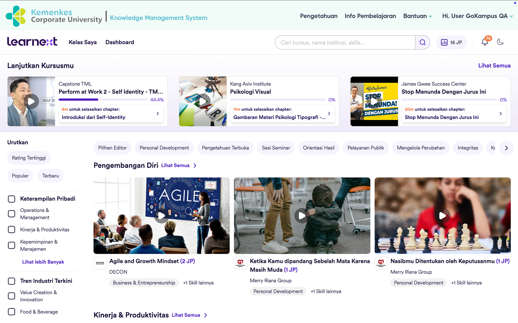Select the Pengetahuan Terbuka category chip
518x323 pixels.
(226, 148)
